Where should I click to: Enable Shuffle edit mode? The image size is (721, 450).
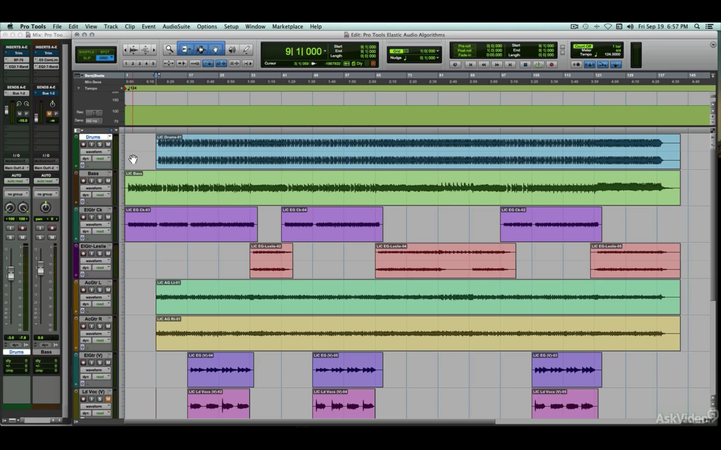point(86,52)
